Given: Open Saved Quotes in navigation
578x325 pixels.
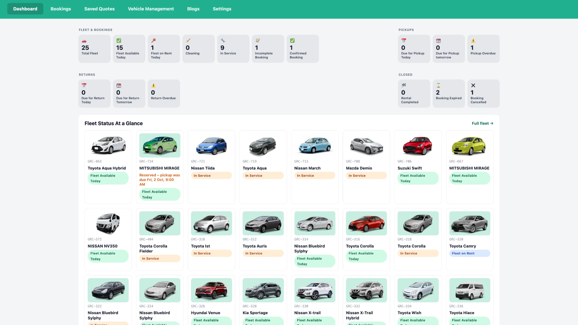Looking at the screenshot, I should pos(99,9).
